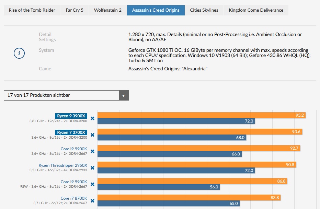Click the highlighted Ryzen 7 3700X label
This screenshot has height=209, width=320.
pos(71,132)
